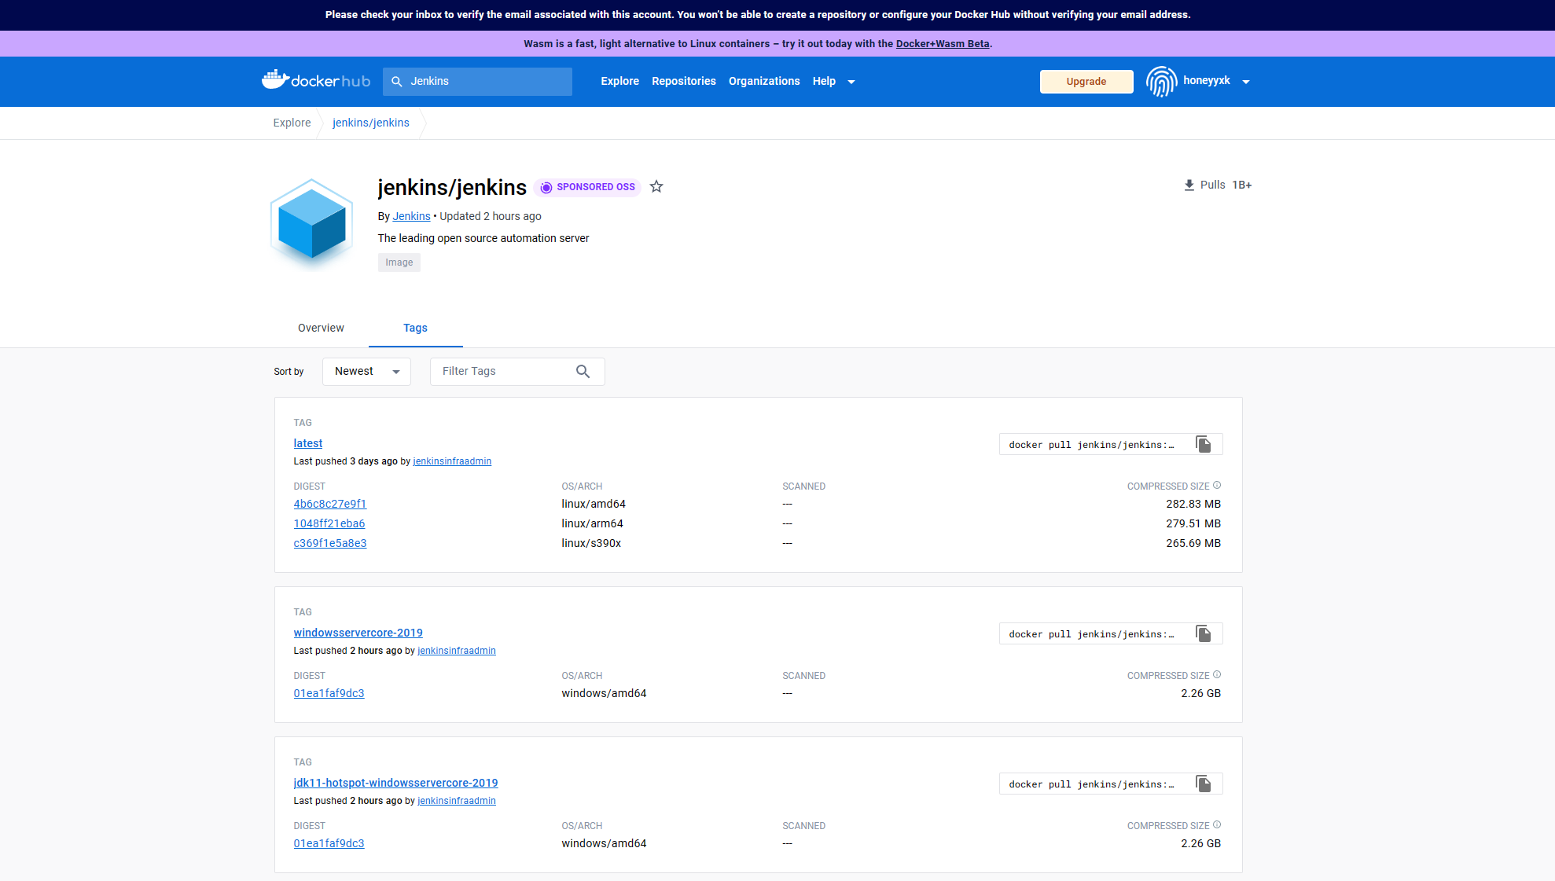Click the jenkins/jenkins breadcrumb link
The height and width of the screenshot is (881, 1555).
point(371,123)
